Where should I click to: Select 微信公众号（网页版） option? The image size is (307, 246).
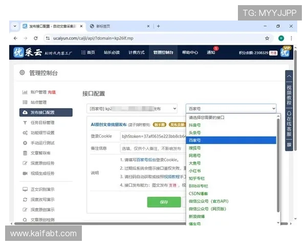click(231, 209)
